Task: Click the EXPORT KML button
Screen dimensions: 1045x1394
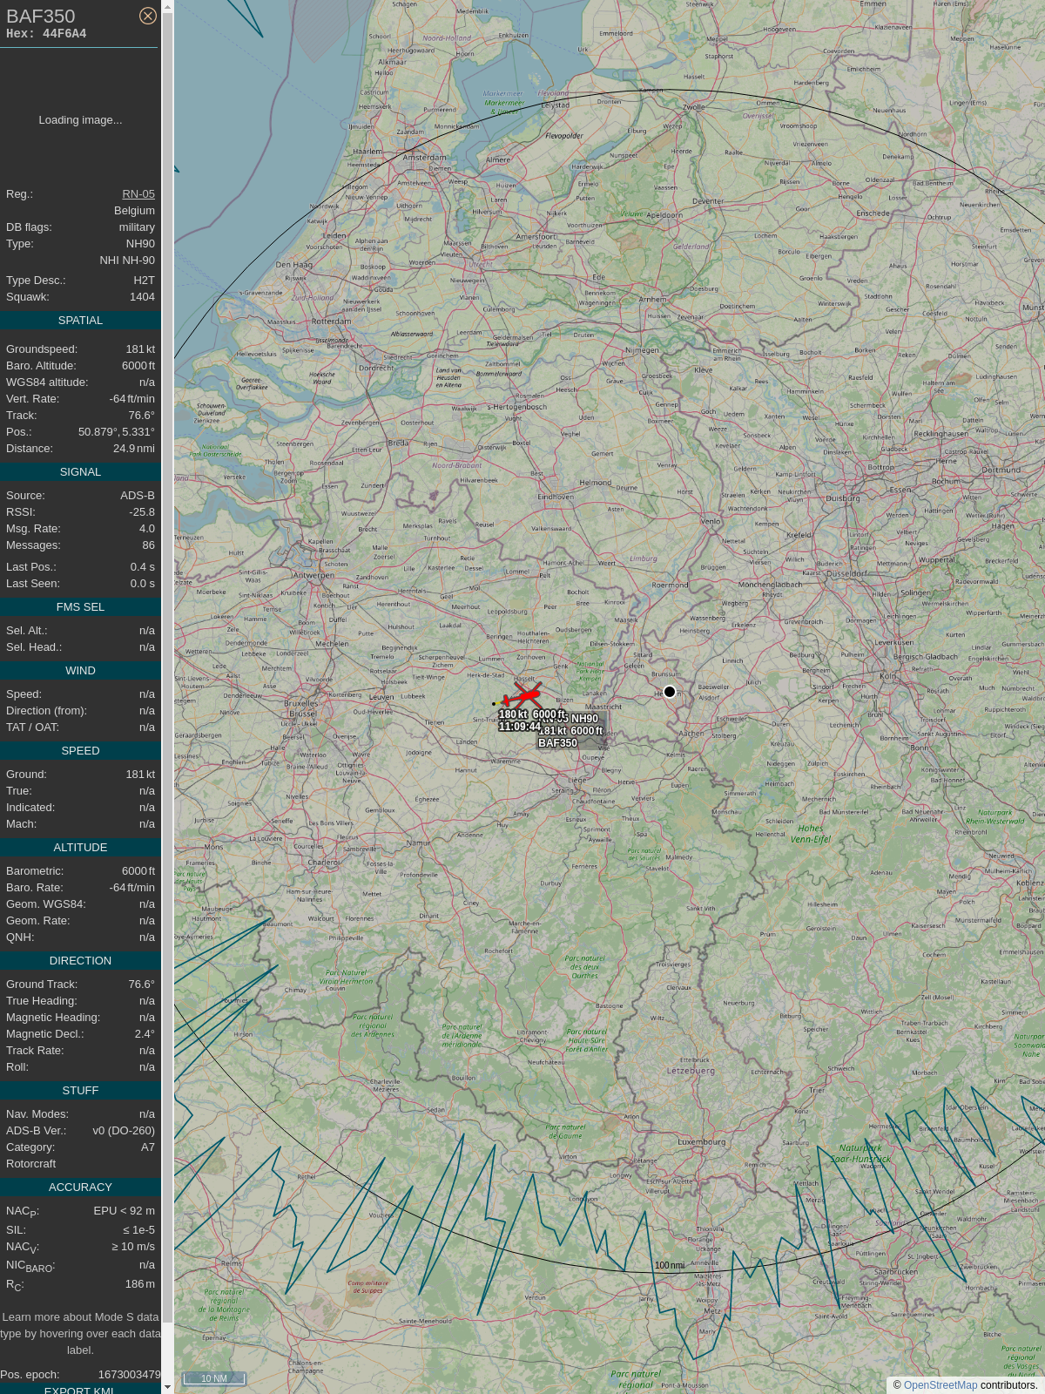Action: pos(79,1390)
